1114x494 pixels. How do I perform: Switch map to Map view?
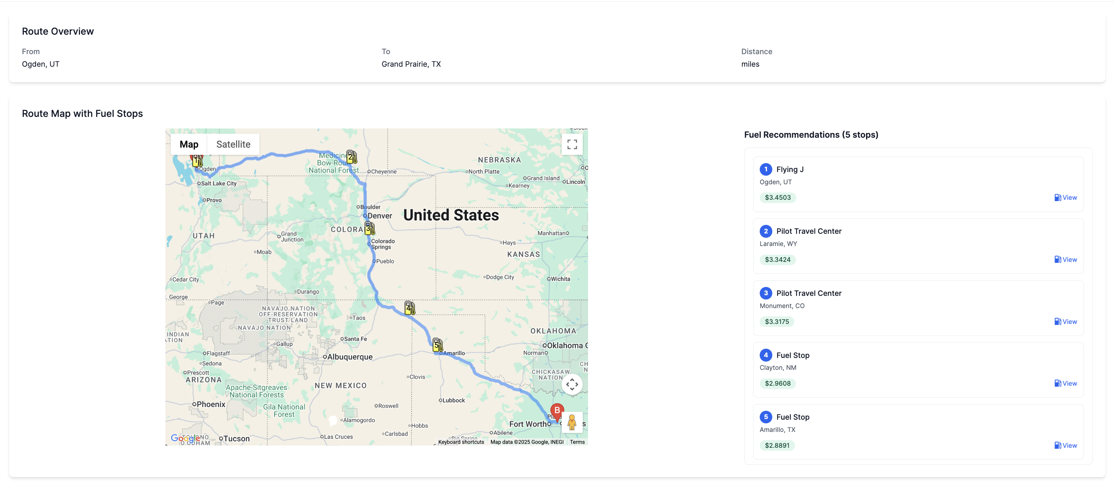pyautogui.click(x=189, y=145)
